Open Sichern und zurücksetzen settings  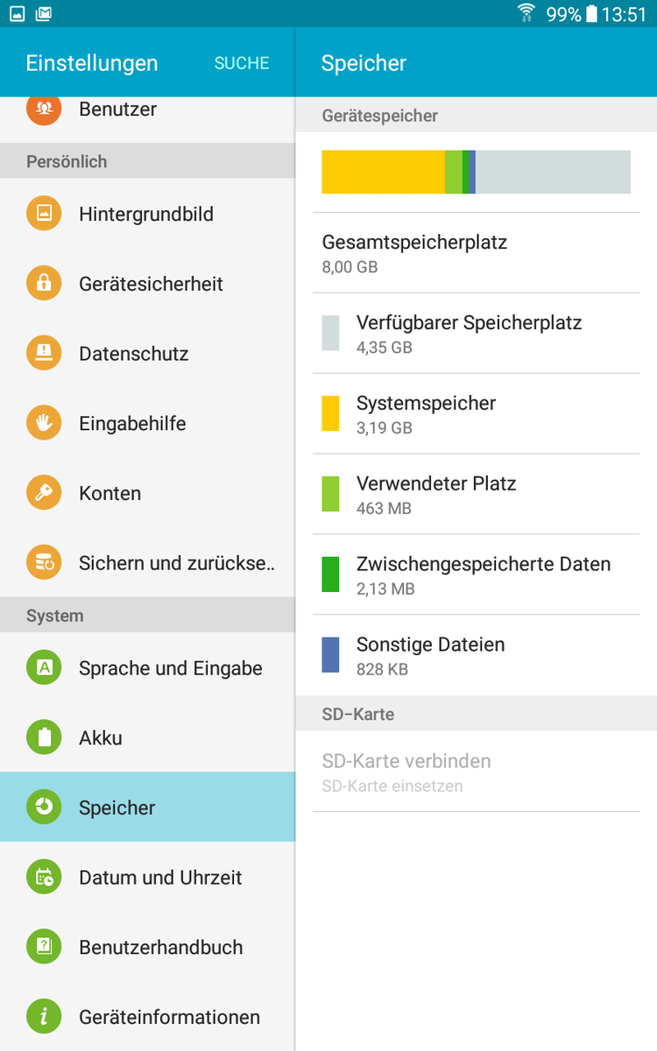point(175,563)
